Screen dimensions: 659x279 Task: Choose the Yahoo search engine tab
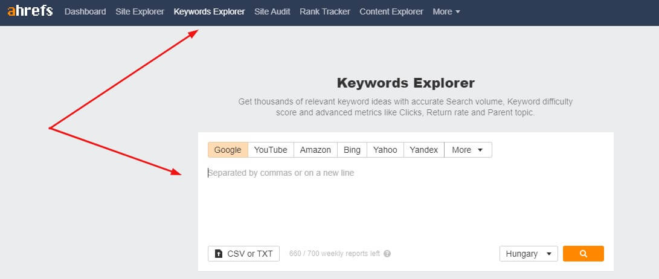[x=385, y=150]
